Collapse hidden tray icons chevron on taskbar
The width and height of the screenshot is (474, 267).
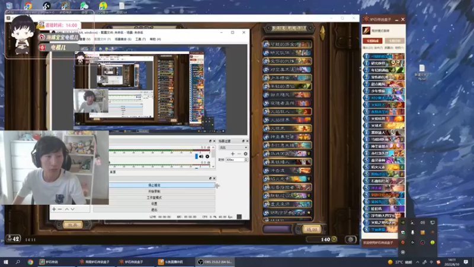tap(418, 262)
